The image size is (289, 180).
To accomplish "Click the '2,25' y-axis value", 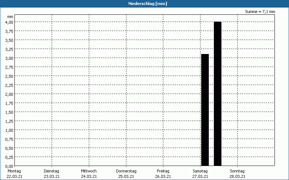I will (x=9, y=85).
